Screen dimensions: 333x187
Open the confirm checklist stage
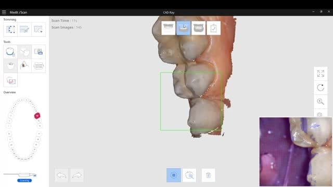tap(213, 28)
